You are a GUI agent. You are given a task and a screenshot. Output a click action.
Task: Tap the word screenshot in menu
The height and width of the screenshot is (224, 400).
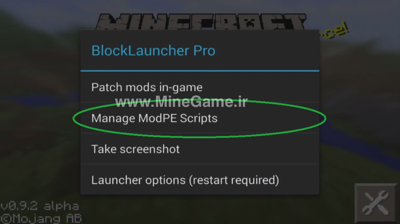coord(150,149)
